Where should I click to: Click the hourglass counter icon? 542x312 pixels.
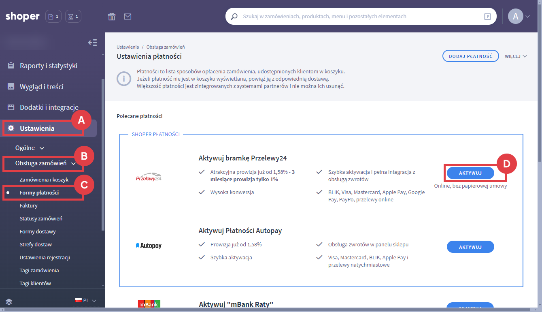[x=73, y=17]
